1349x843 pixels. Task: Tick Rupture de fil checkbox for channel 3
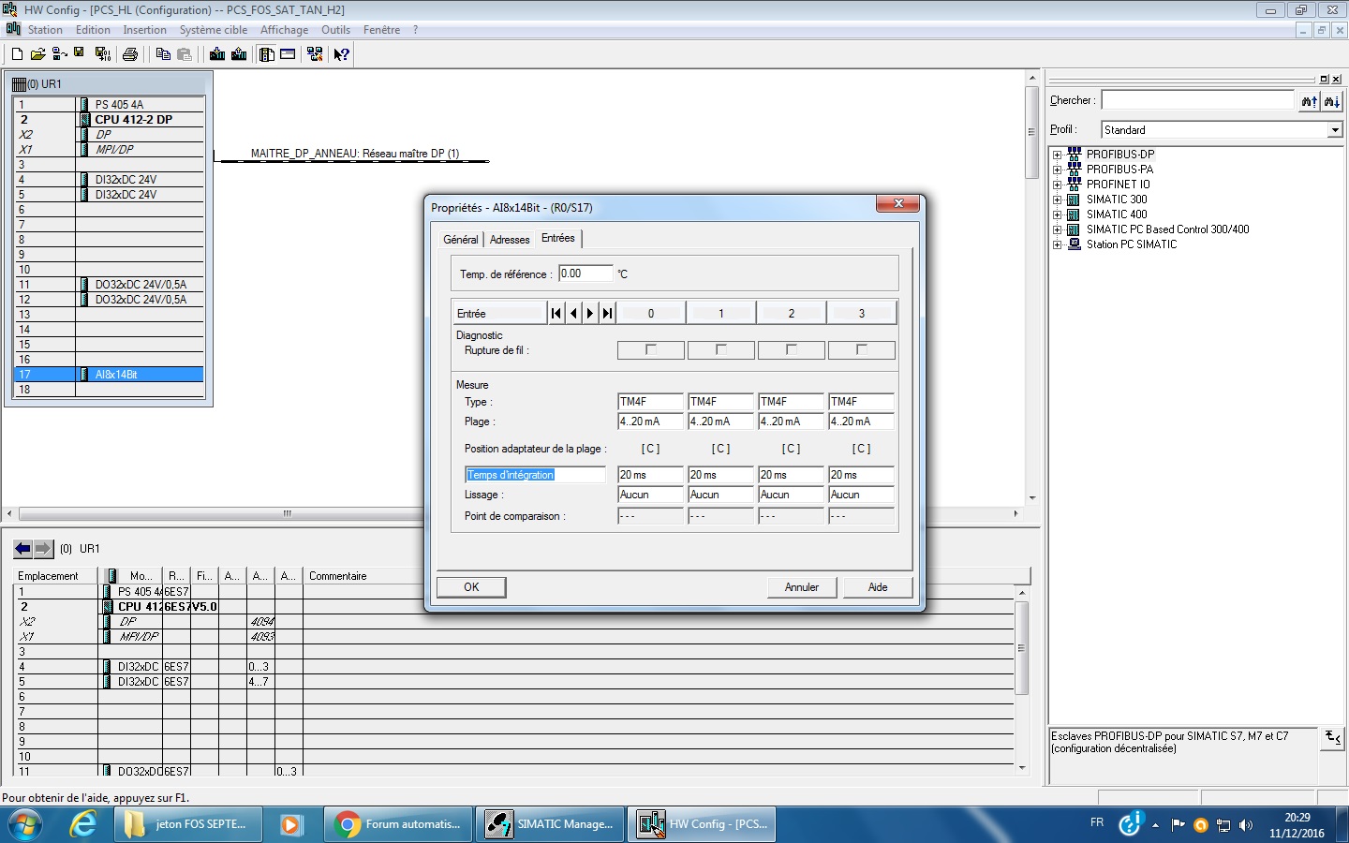(x=861, y=350)
